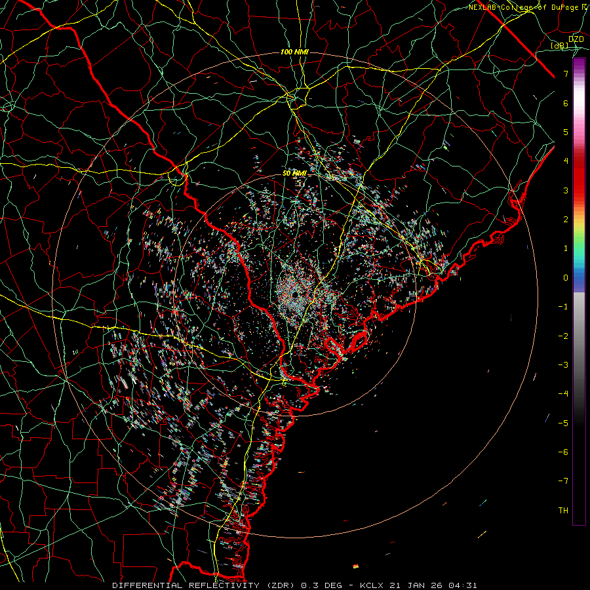Click the "-7" tick label on the ZDR scale
The image size is (590, 590).
point(563,481)
